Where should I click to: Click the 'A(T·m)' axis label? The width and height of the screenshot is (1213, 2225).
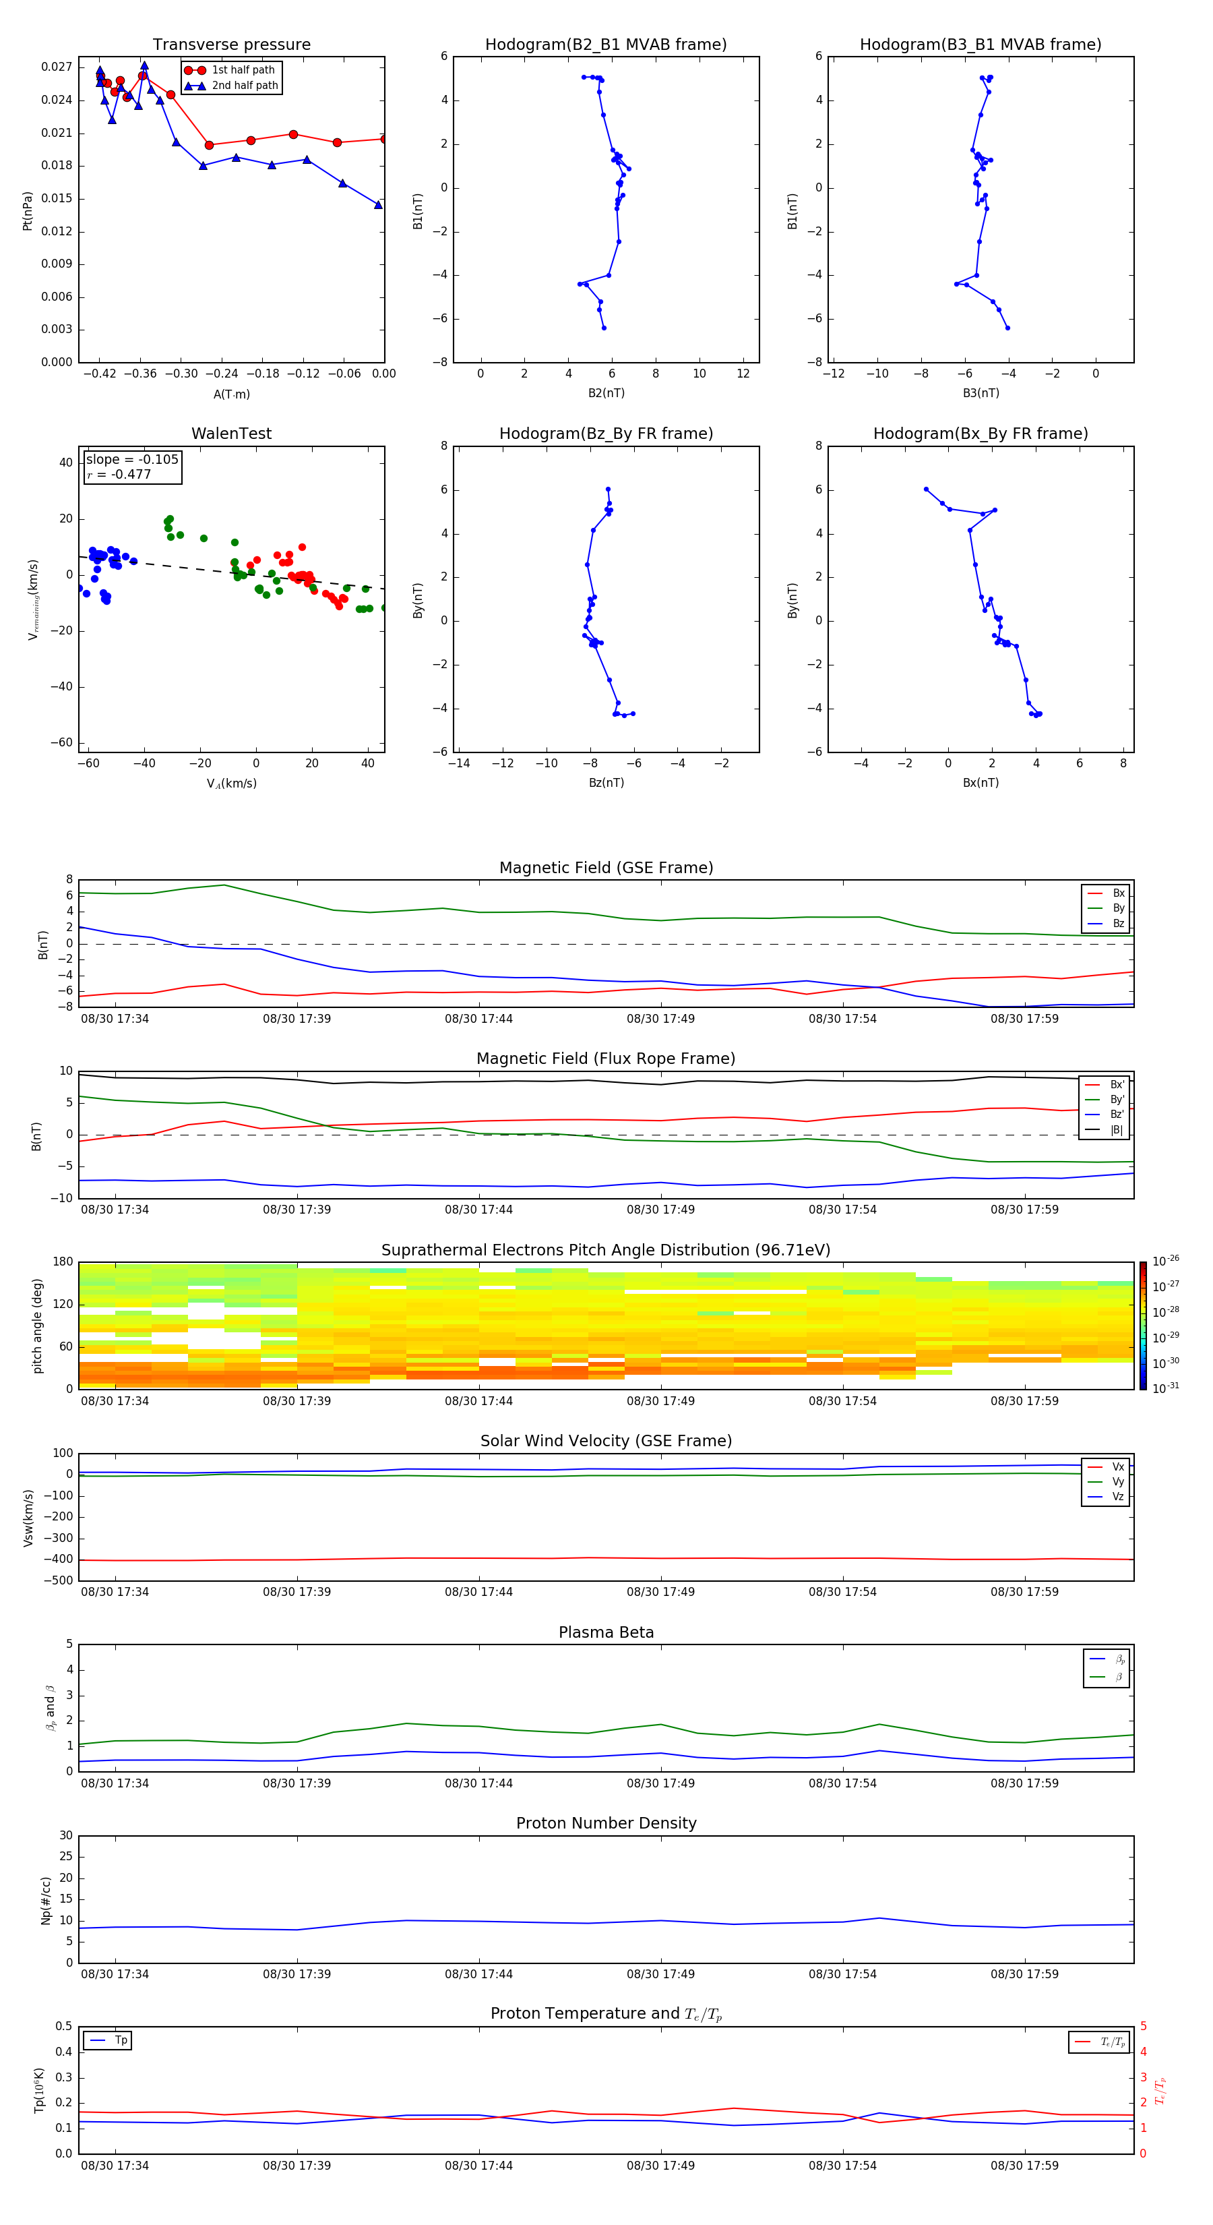pos(231,394)
